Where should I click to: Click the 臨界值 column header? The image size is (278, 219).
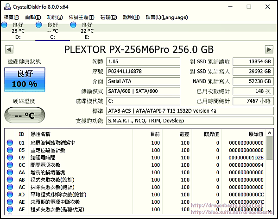tap(207, 134)
